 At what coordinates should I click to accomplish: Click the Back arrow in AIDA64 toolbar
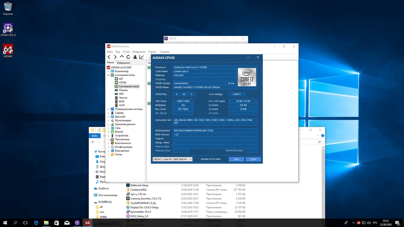tap(109, 57)
